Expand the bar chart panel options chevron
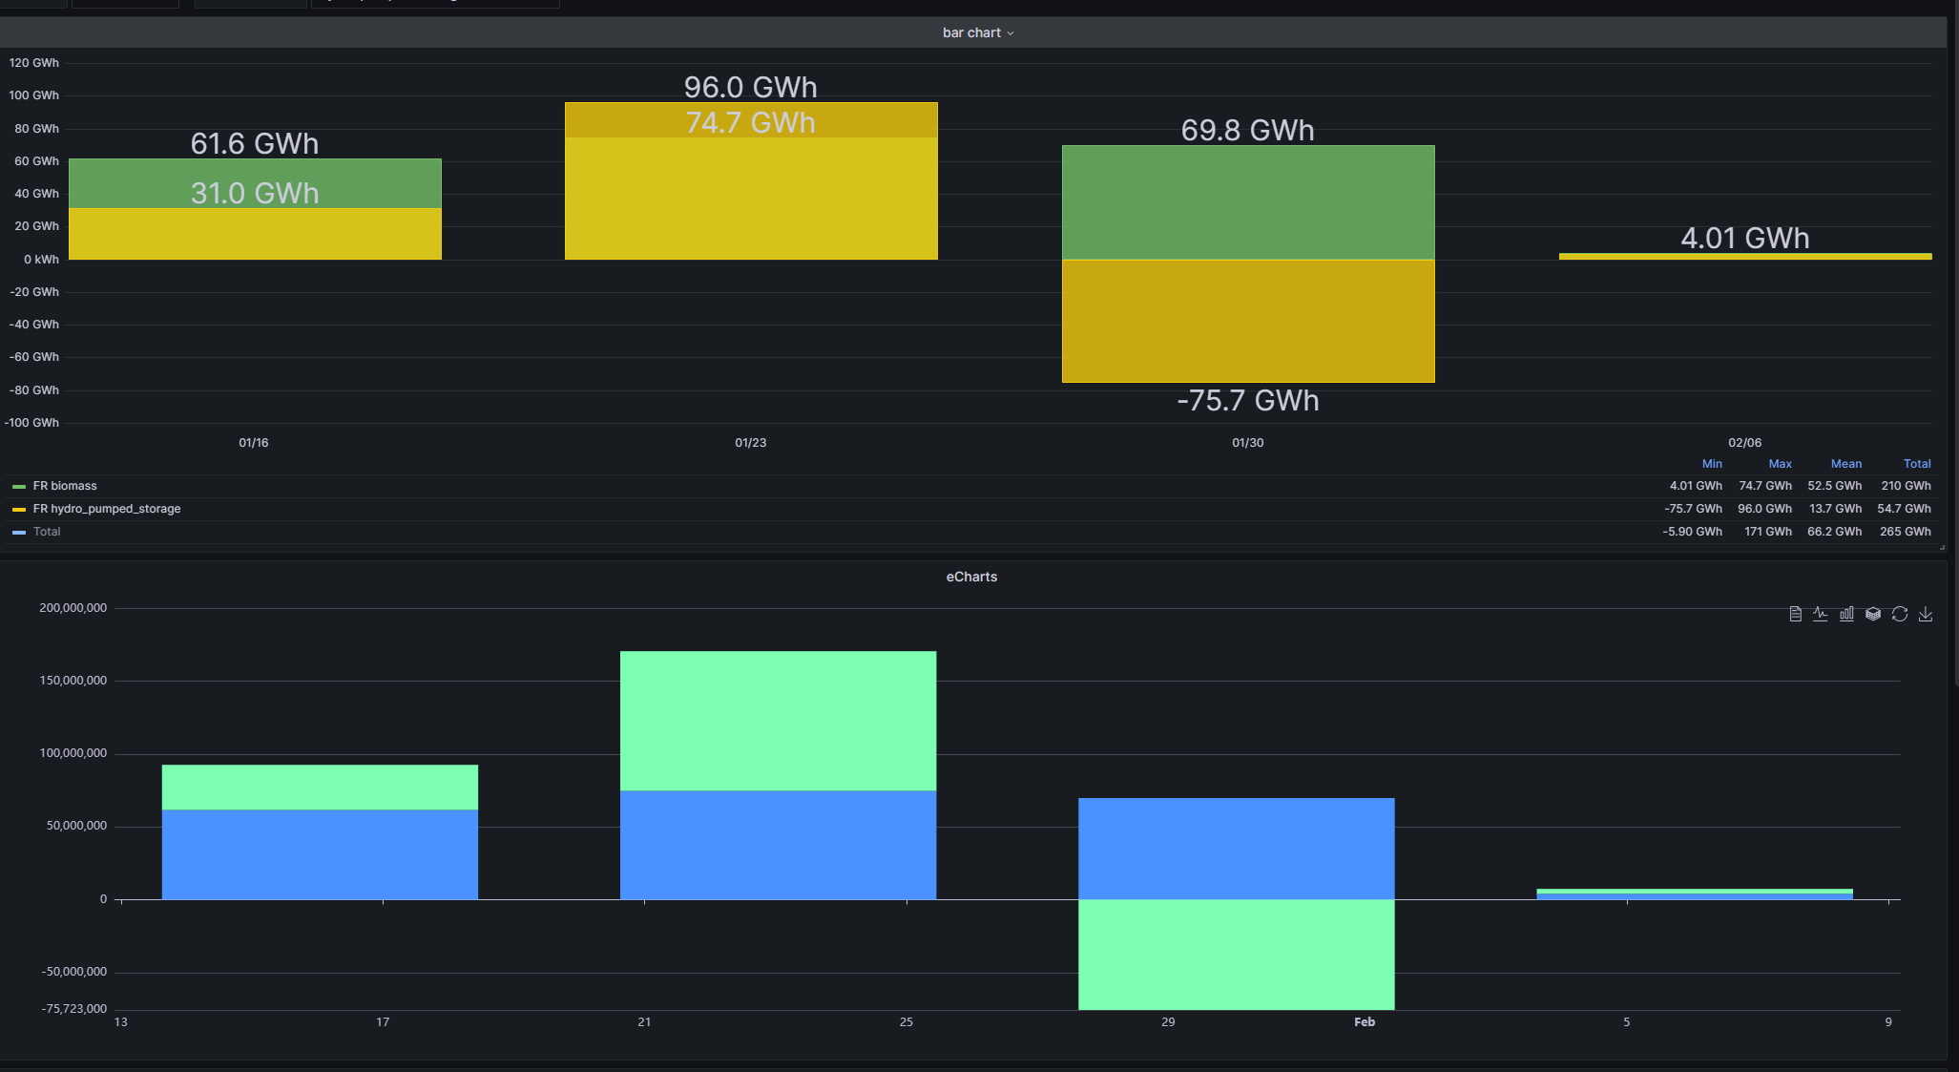Screen dimensions: 1959x1072 coord(1011,32)
